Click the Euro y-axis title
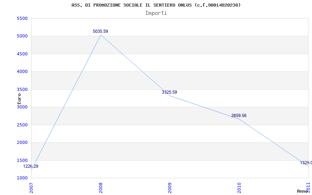This screenshot has height=195, width=312. click(x=19, y=99)
